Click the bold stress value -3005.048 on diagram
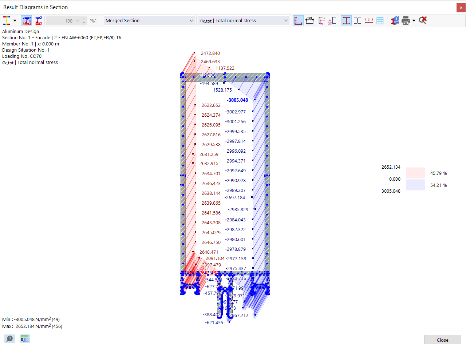Viewport: 466px width, 349px height. point(237,100)
